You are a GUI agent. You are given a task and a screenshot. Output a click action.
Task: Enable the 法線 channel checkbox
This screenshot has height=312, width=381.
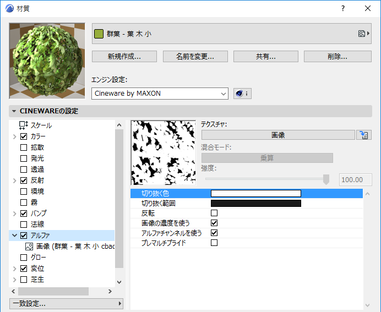tap(24, 225)
